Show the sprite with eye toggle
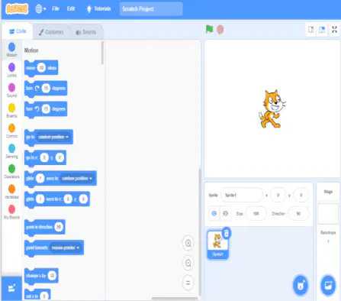Viewport: 341px width, 301px height. coord(214,213)
